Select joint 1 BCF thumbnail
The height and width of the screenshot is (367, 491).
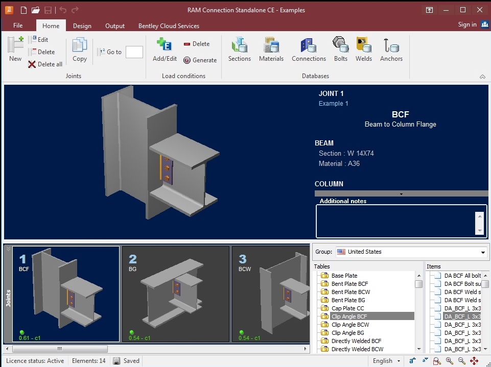tap(66, 294)
